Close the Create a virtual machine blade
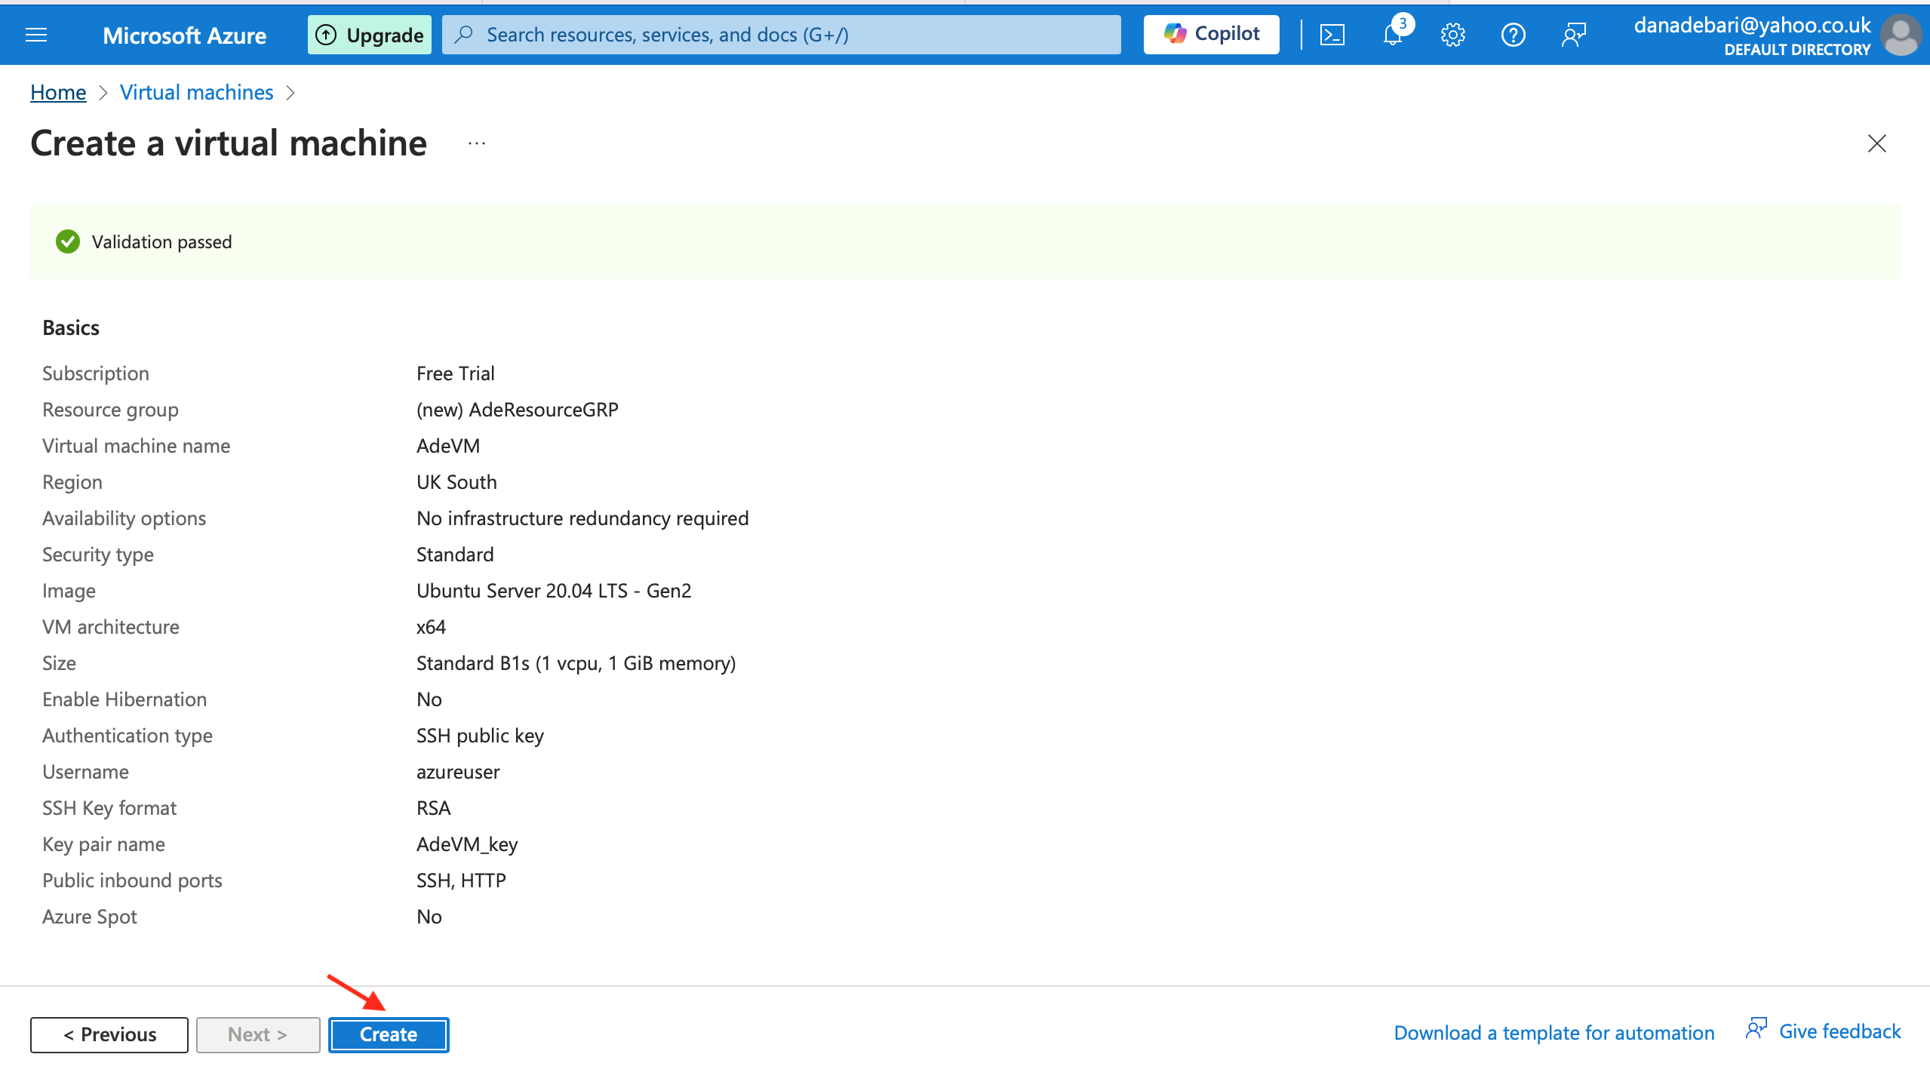Image resolution: width=1930 pixels, height=1091 pixels. click(x=1876, y=143)
